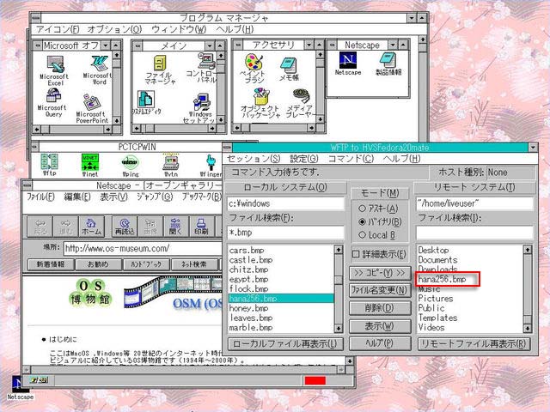The image size is (550, 412).
Task: Open the ペイントブラシ icon
Action: click(254, 69)
